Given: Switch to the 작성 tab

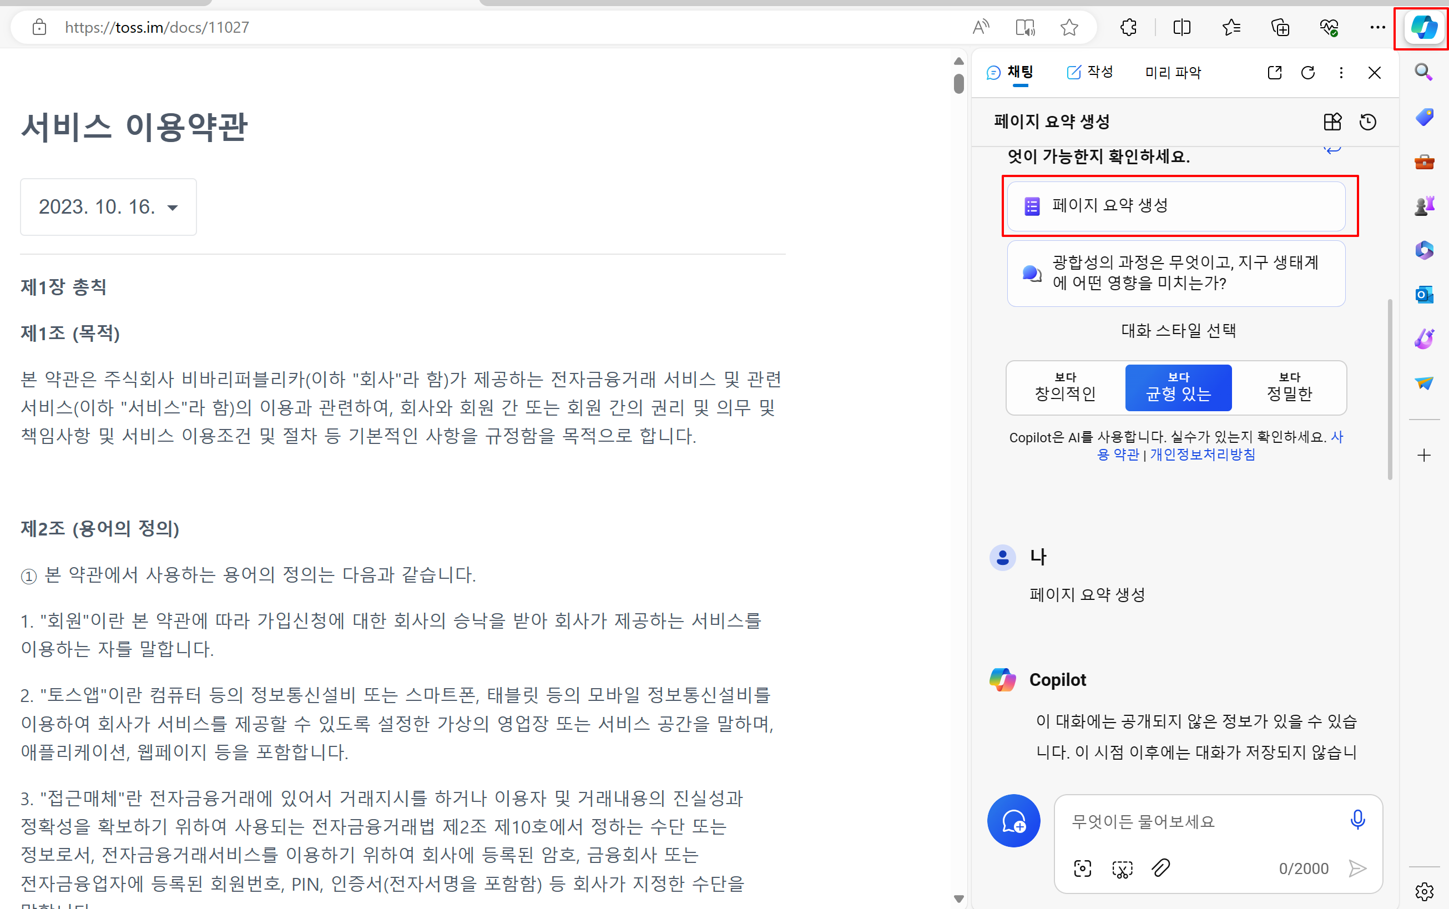Looking at the screenshot, I should pos(1089,72).
